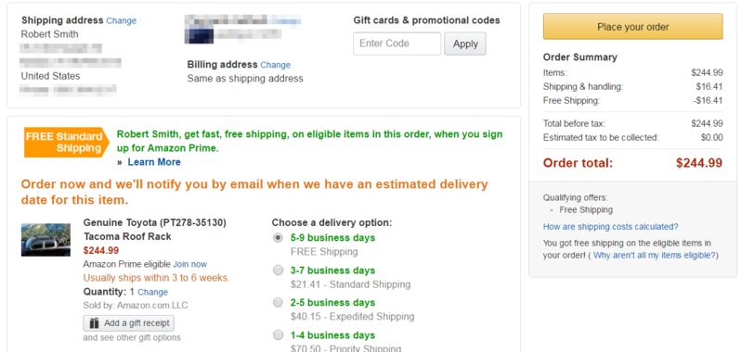Apply the promotional code
The height and width of the screenshot is (352, 741).
click(465, 44)
